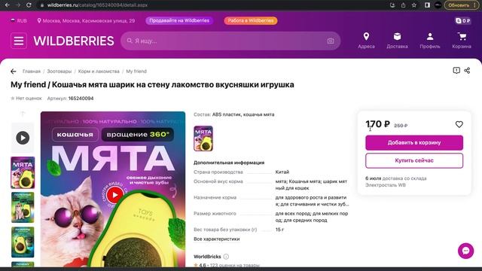Click the Я ищу search field
482x271 pixels.
click(x=230, y=41)
